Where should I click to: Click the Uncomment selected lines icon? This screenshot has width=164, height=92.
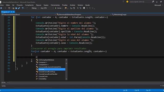coord(80,8)
